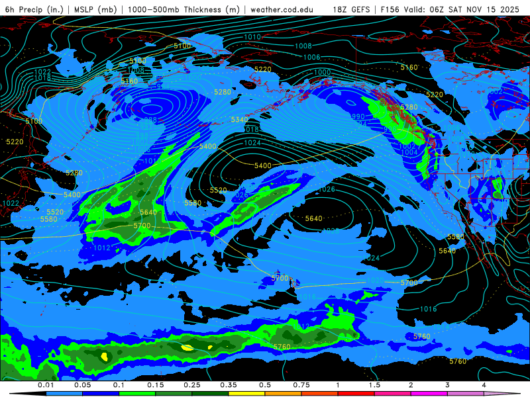Click the '1.5' legend value label
The height and width of the screenshot is (397, 530).
click(x=374, y=385)
